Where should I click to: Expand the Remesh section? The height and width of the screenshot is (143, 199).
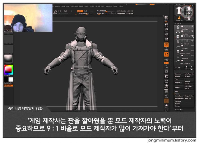coord(178,101)
